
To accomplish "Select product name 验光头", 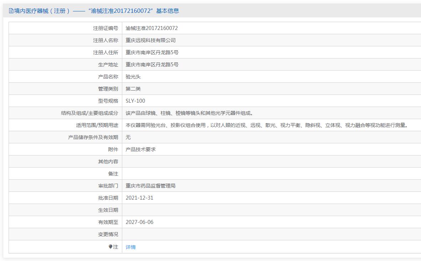I will pyautogui.click(x=133, y=77).
